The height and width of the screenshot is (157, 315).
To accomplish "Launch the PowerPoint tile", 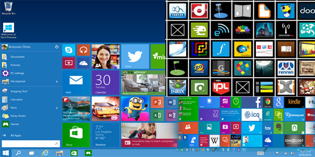I will click(157, 102).
